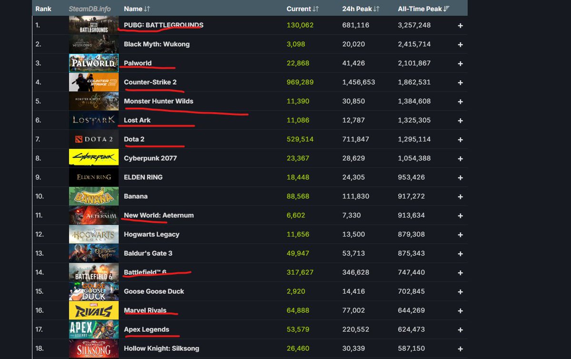Click the Cyberpunk 2077 yellow thumbnail
The width and height of the screenshot is (571, 359).
pos(93,158)
